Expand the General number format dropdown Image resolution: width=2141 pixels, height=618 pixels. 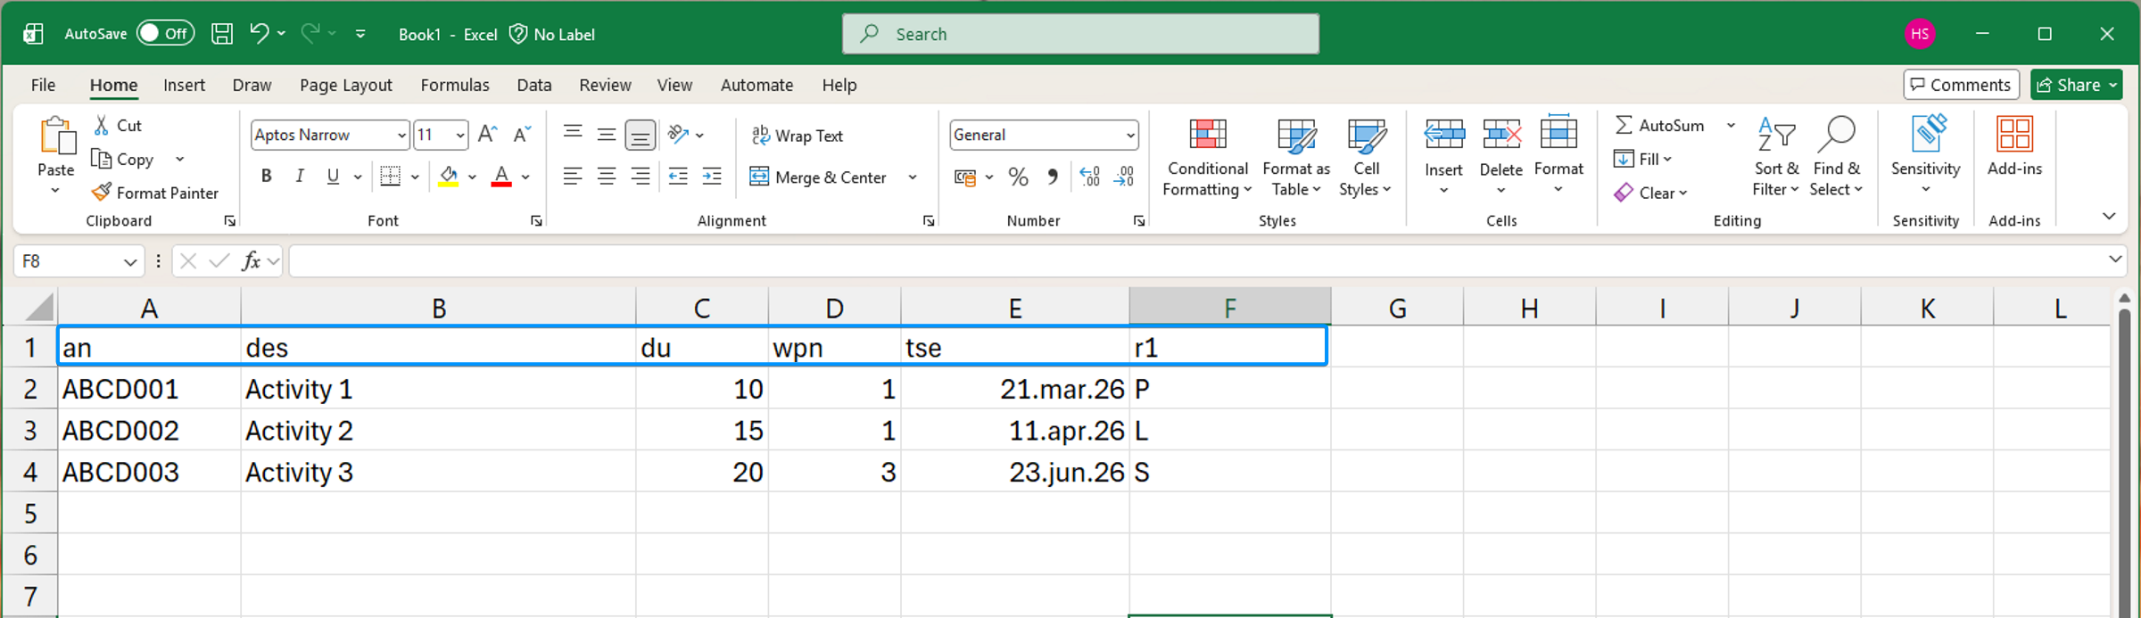[x=1130, y=136]
